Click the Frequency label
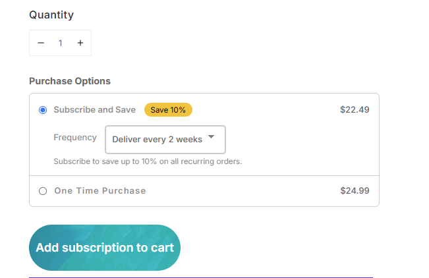This screenshot has height=278, width=429. (x=74, y=138)
